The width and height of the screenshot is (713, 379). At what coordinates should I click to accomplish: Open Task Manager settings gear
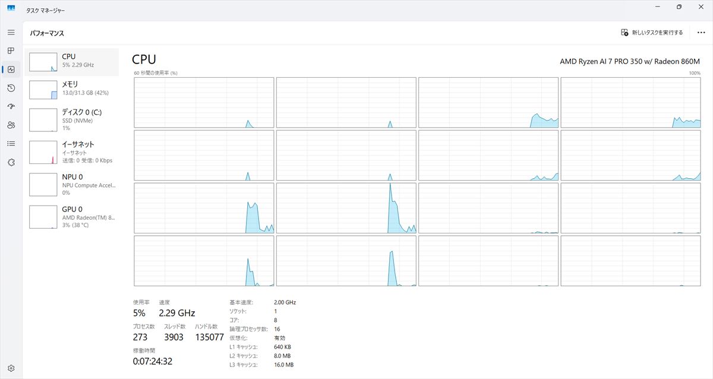click(11, 368)
